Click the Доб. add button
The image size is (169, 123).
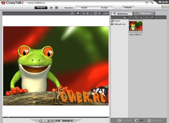tap(139, 120)
